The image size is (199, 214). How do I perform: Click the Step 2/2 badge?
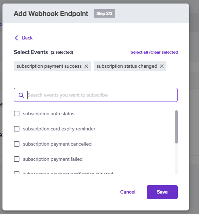click(104, 13)
